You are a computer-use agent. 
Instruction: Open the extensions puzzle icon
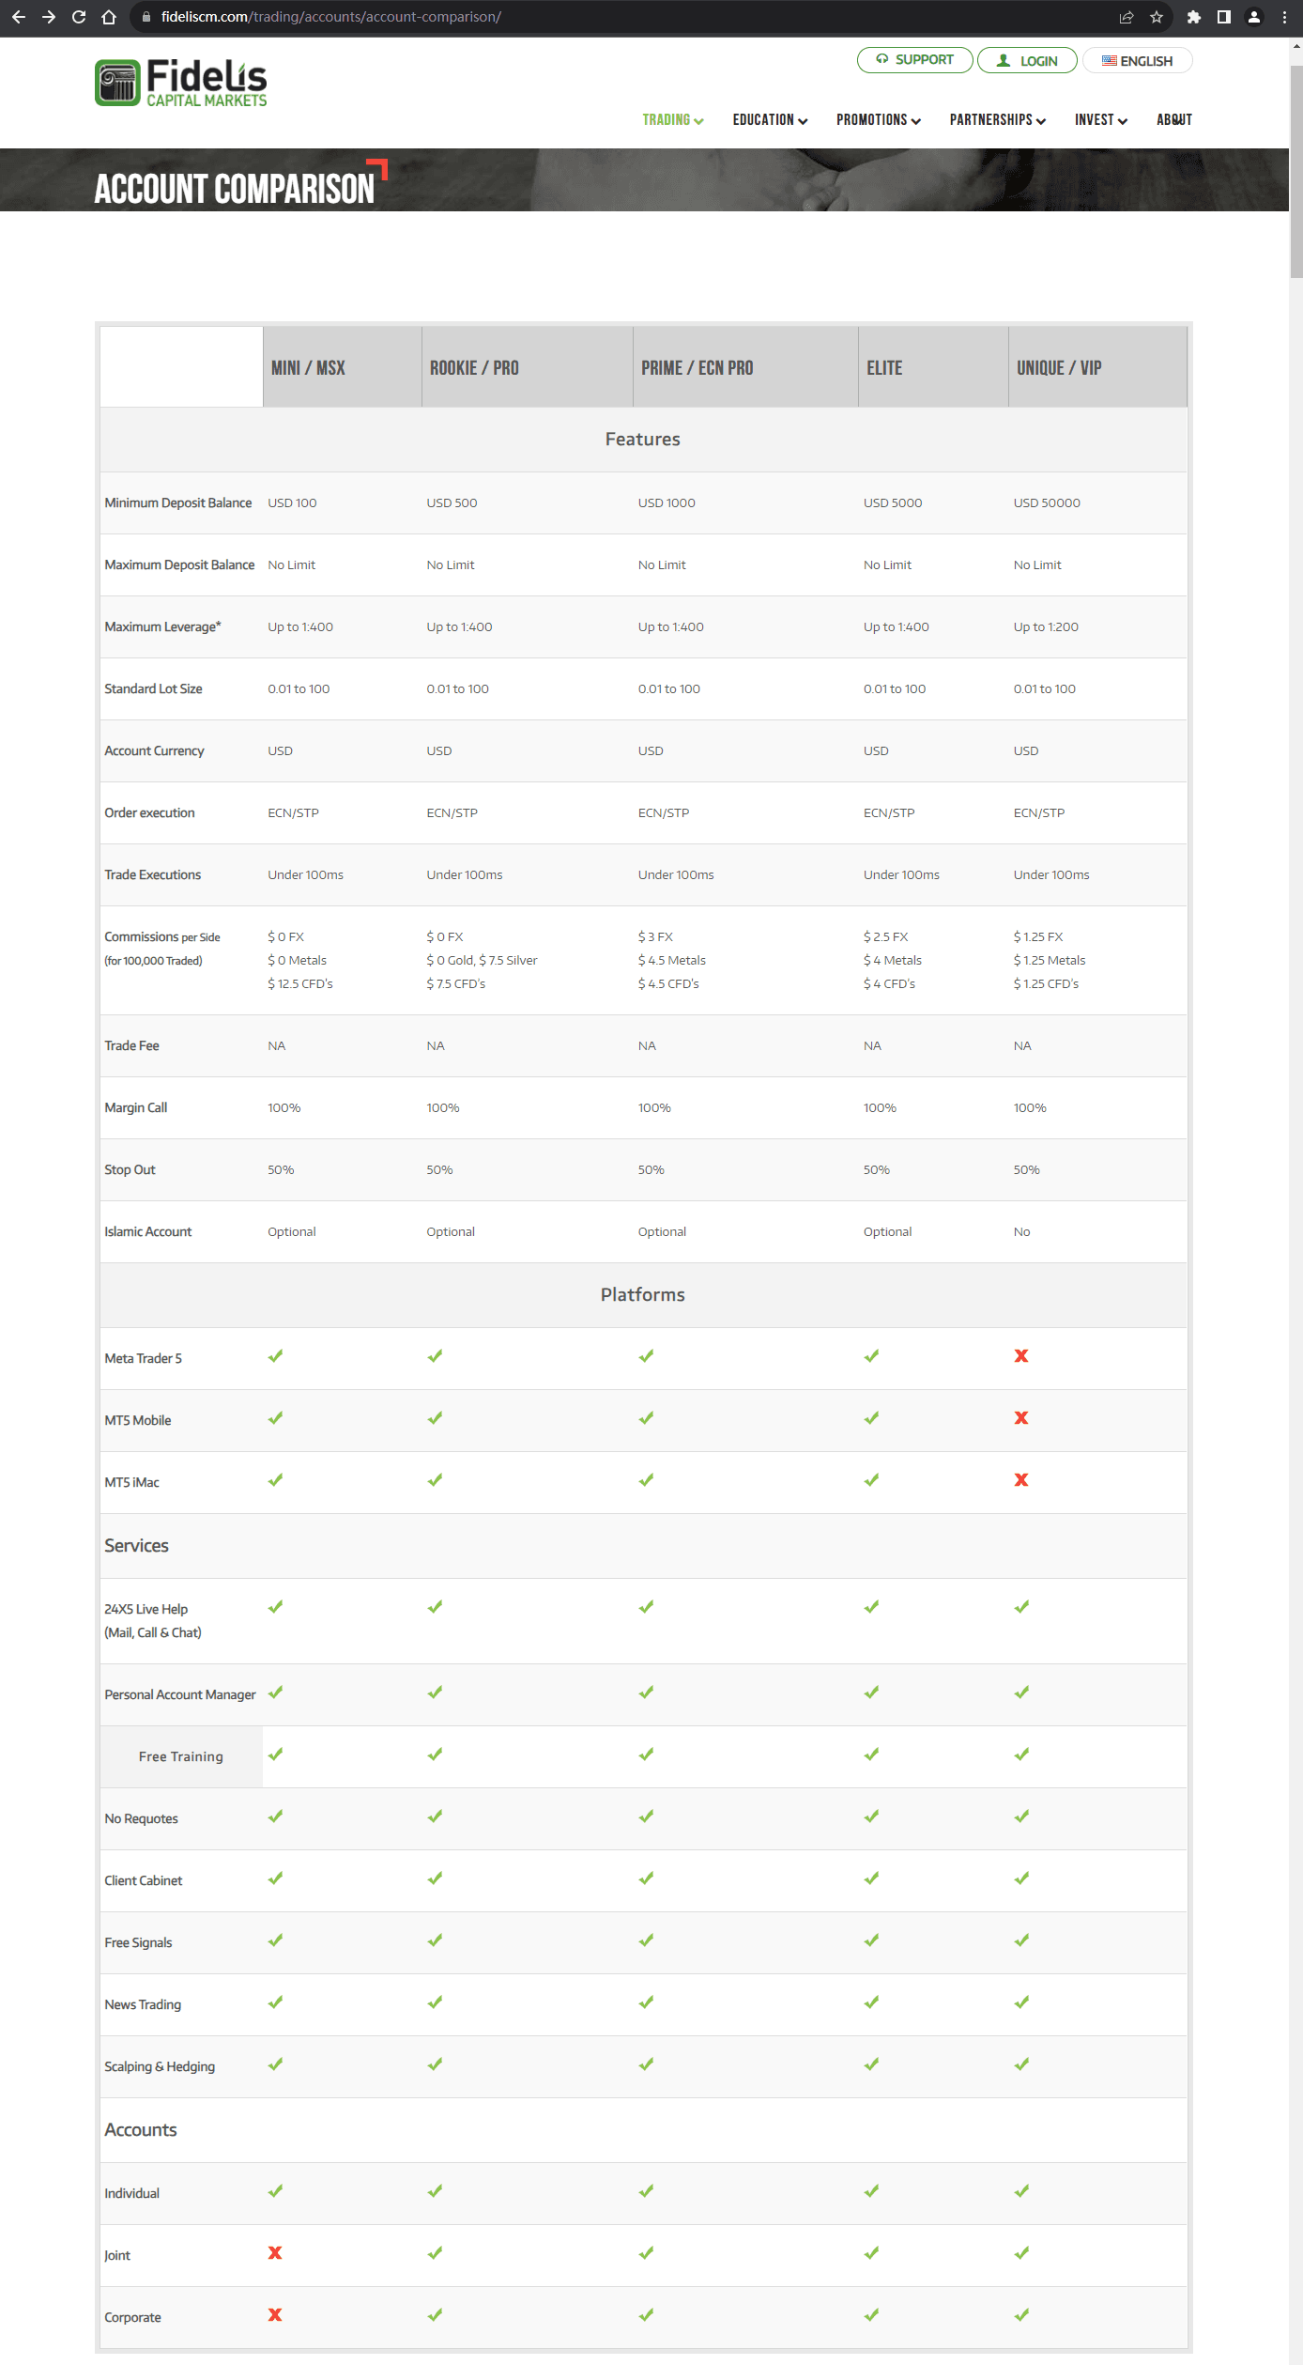1194,17
